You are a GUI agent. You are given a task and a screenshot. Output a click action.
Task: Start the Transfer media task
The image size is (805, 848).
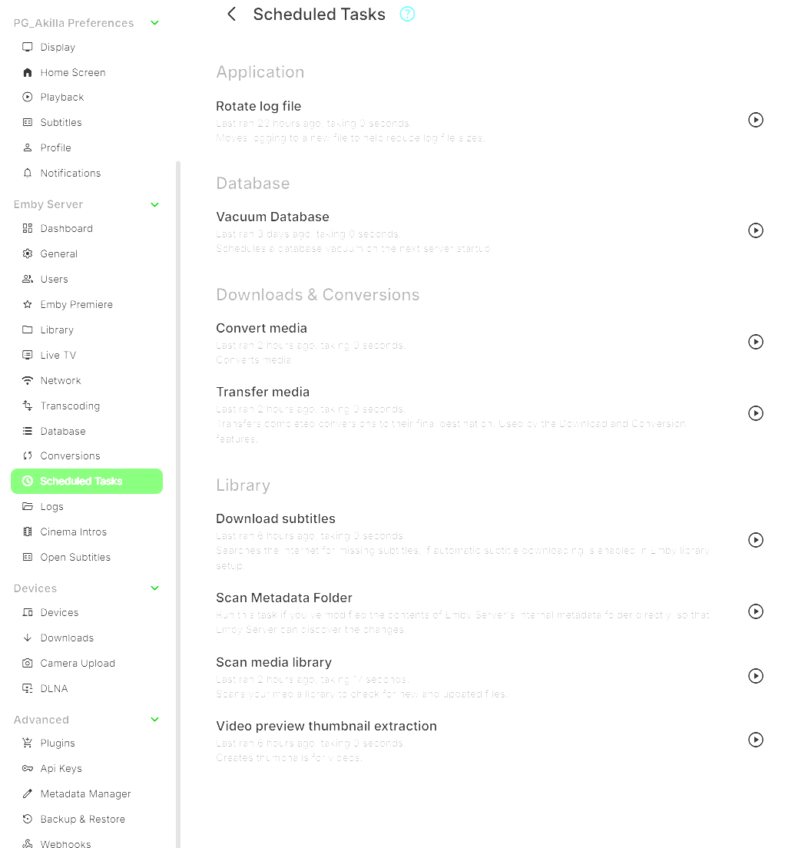[756, 413]
